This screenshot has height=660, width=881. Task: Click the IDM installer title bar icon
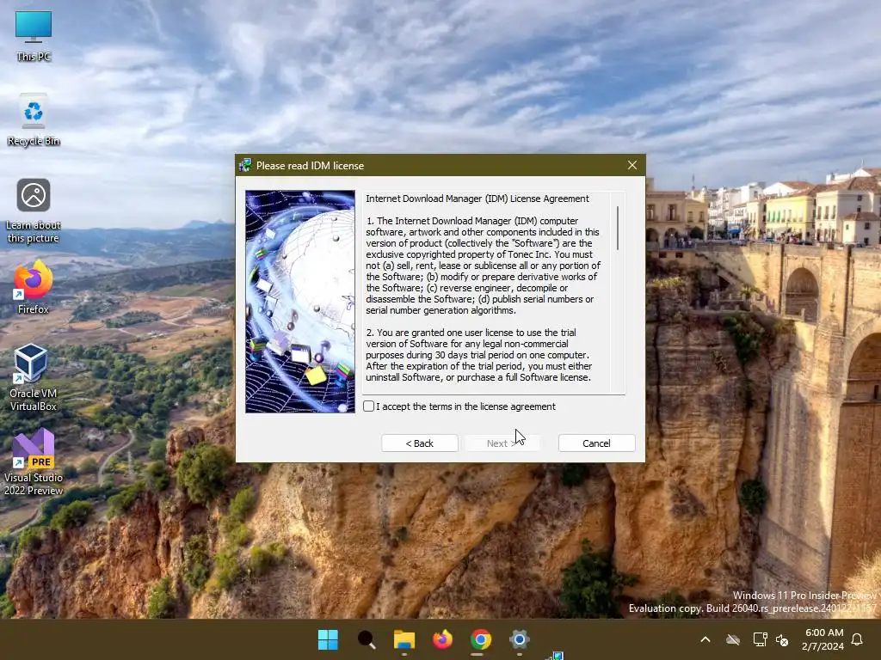pyautogui.click(x=245, y=166)
